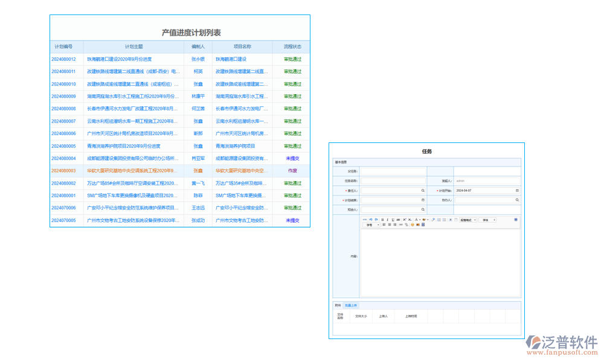Open calendar icon in 计划结束 field

[423, 200]
